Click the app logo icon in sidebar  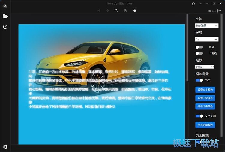click(x=5, y=6)
